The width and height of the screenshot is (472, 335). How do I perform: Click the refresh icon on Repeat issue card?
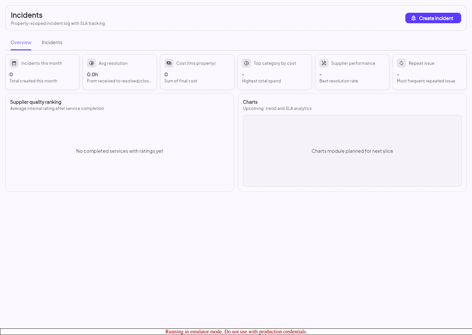click(x=401, y=63)
